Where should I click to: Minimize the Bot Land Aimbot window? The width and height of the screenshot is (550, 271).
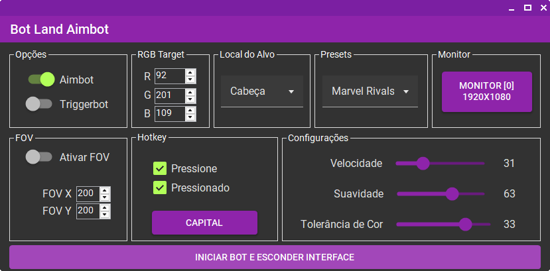(x=512, y=8)
